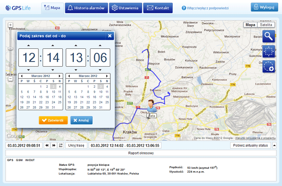Select day 22 in right calendar
282x186 pixels.
[x=88, y=102]
